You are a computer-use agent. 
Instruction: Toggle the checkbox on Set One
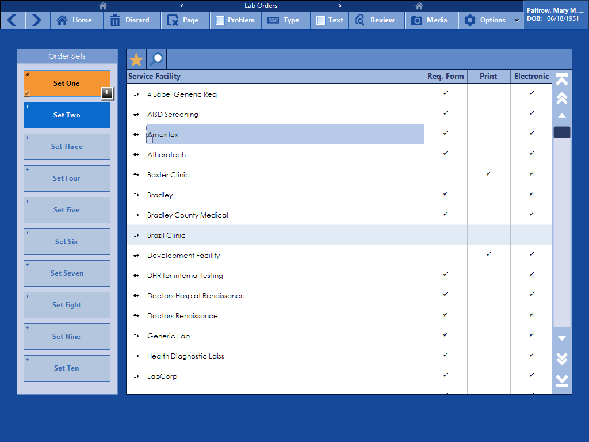[x=27, y=93]
